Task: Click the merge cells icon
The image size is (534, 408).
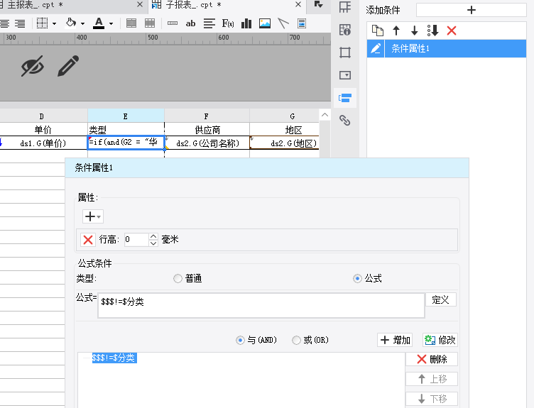Action: [131, 23]
